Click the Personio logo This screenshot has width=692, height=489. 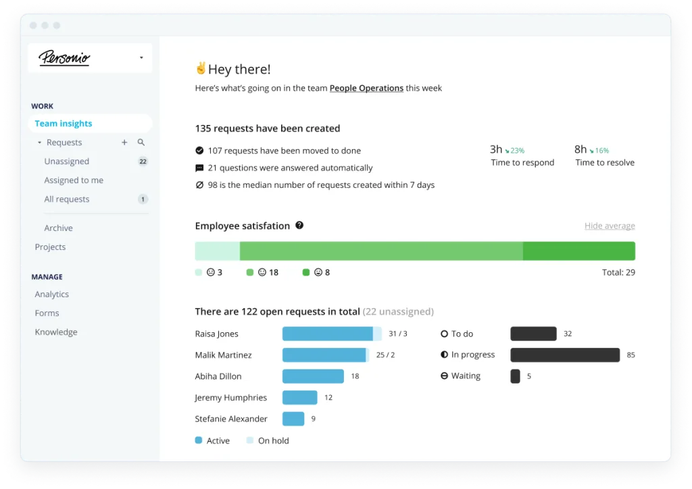[64, 58]
